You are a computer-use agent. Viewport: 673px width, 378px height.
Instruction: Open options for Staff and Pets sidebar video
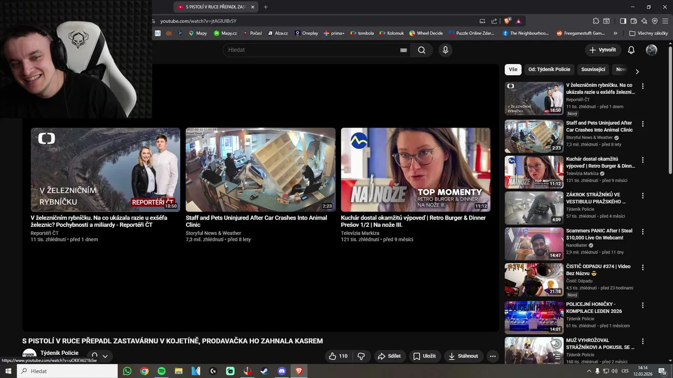point(643,124)
